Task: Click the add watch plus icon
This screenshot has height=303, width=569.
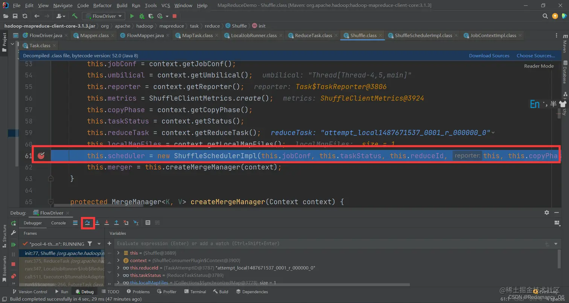Action: [x=110, y=244]
